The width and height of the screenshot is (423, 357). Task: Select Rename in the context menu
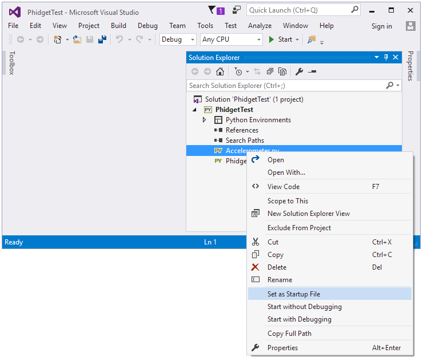(330, 280)
